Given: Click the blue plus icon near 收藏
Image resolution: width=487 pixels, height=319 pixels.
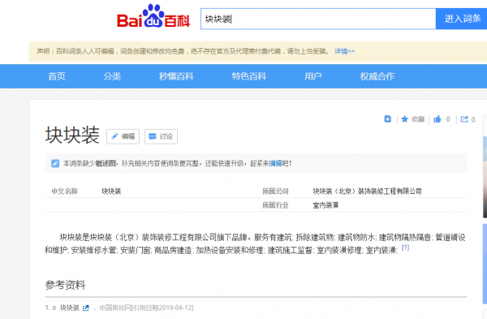Looking at the screenshot, I should tap(388, 119).
